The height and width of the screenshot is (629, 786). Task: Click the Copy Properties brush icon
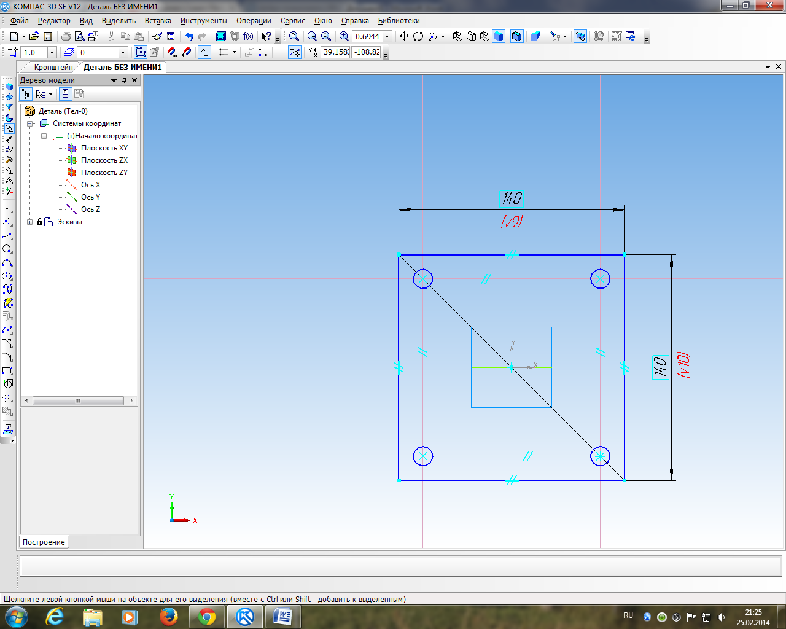157,36
